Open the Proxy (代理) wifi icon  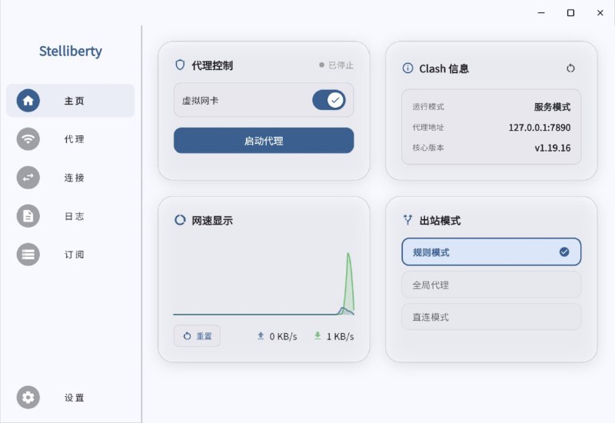point(28,139)
